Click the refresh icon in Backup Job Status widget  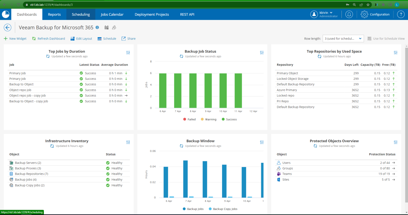pyautogui.click(x=181, y=56)
